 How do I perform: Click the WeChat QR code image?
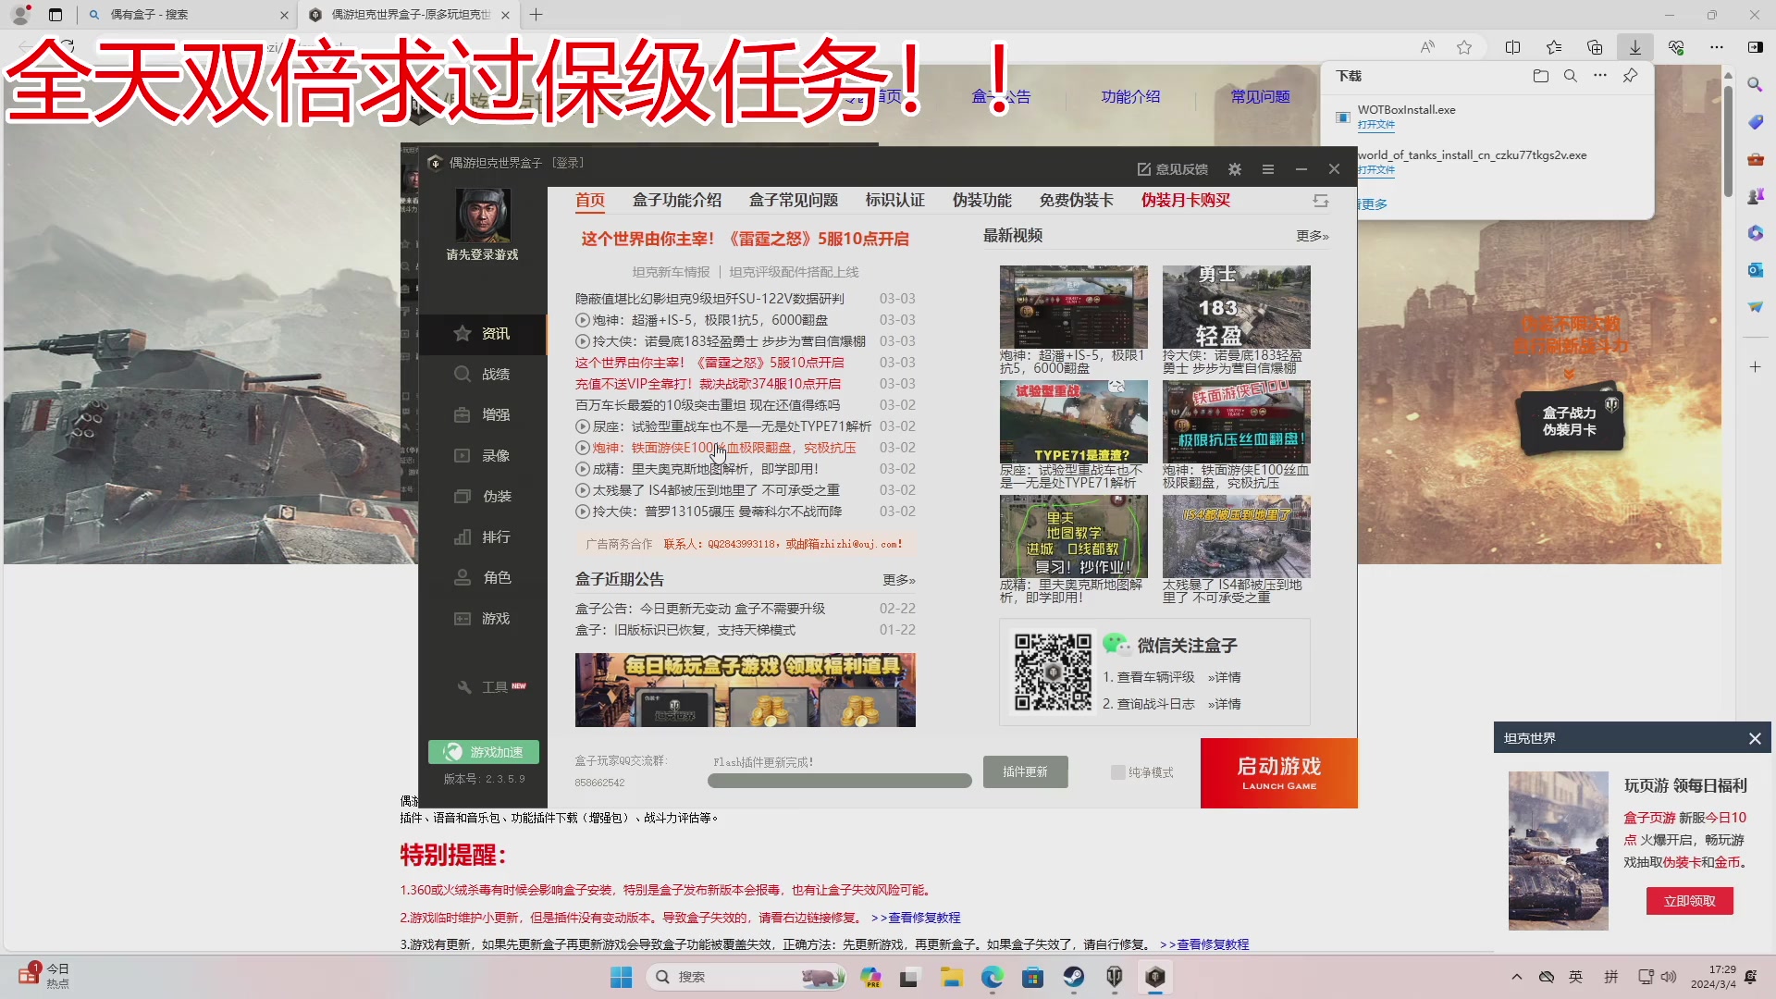(x=1053, y=672)
